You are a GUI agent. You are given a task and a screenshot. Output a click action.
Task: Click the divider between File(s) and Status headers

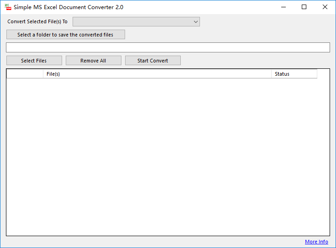[x=271, y=74]
